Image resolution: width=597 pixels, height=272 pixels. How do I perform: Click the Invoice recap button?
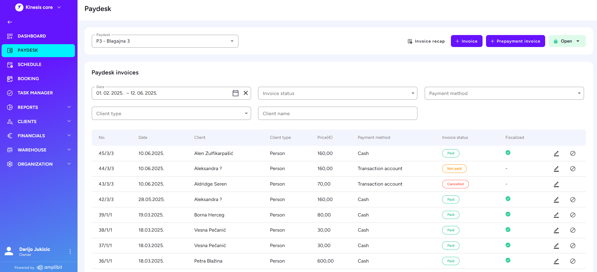click(x=426, y=41)
